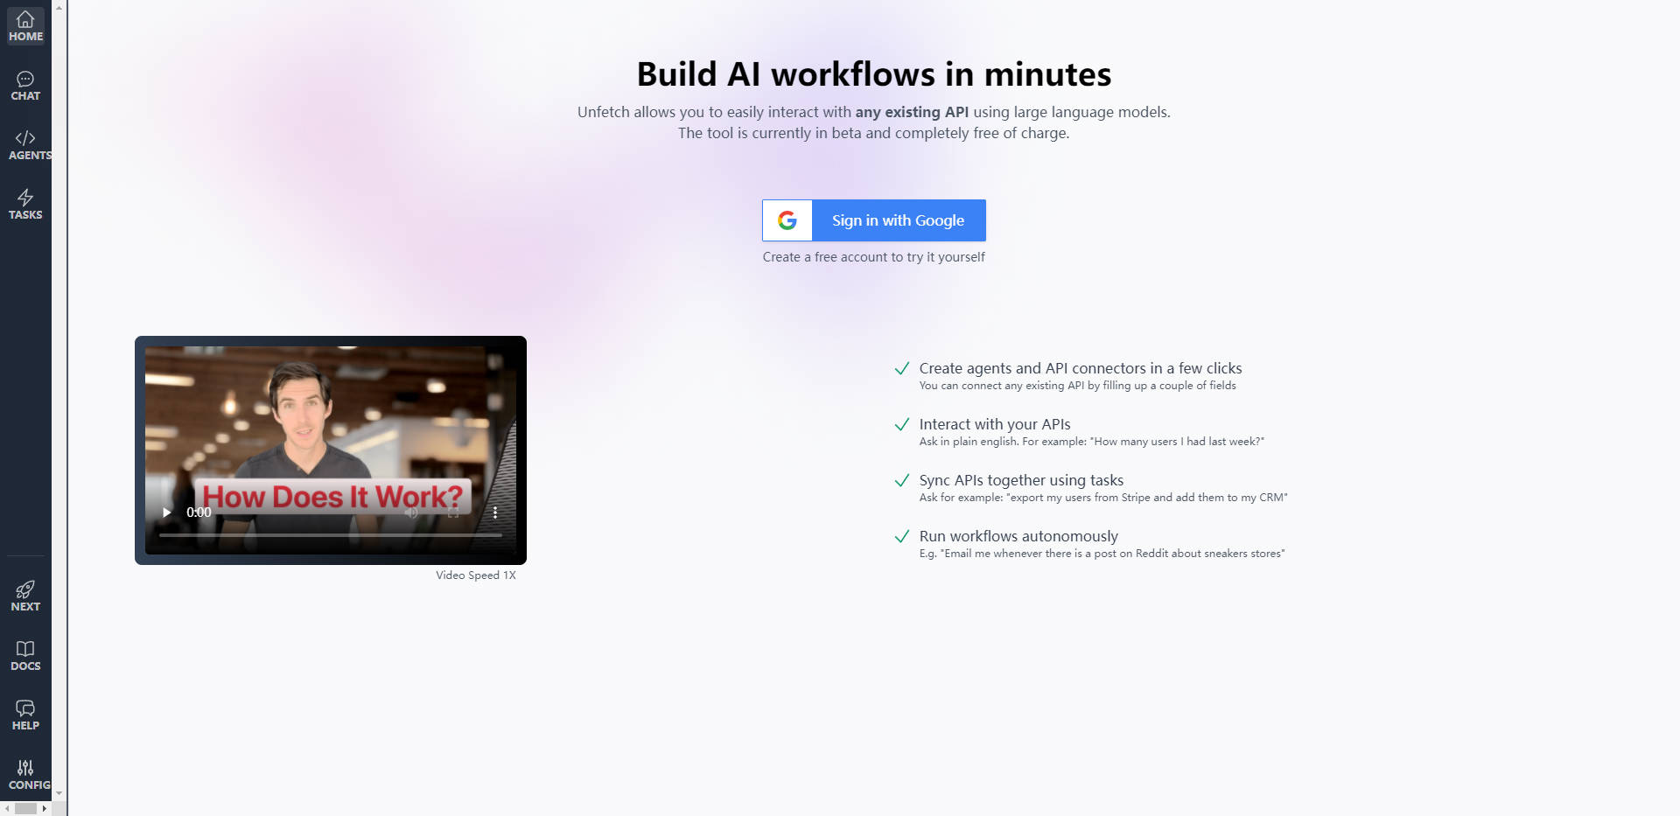Click the Next rocket icon
The width and height of the screenshot is (1680, 816).
pos(25,596)
